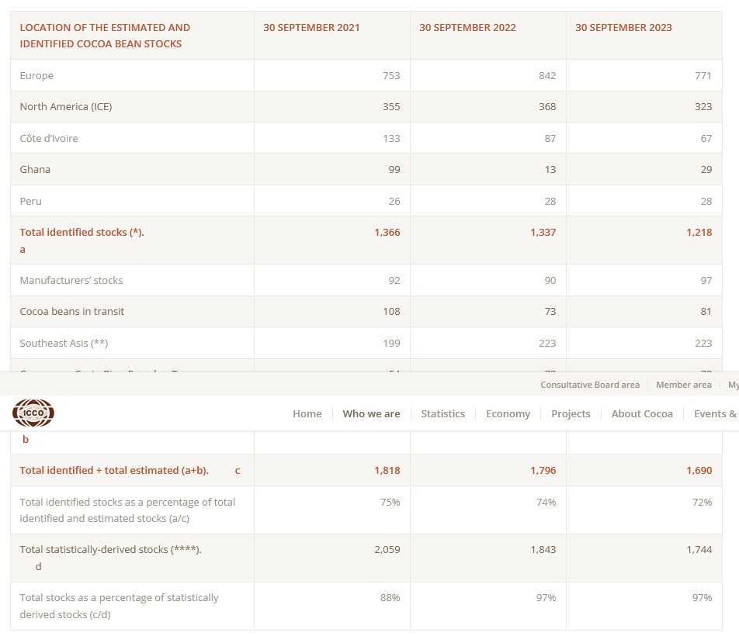The width and height of the screenshot is (739, 636).
Task: Click the Member area link
Action: tap(683, 385)
